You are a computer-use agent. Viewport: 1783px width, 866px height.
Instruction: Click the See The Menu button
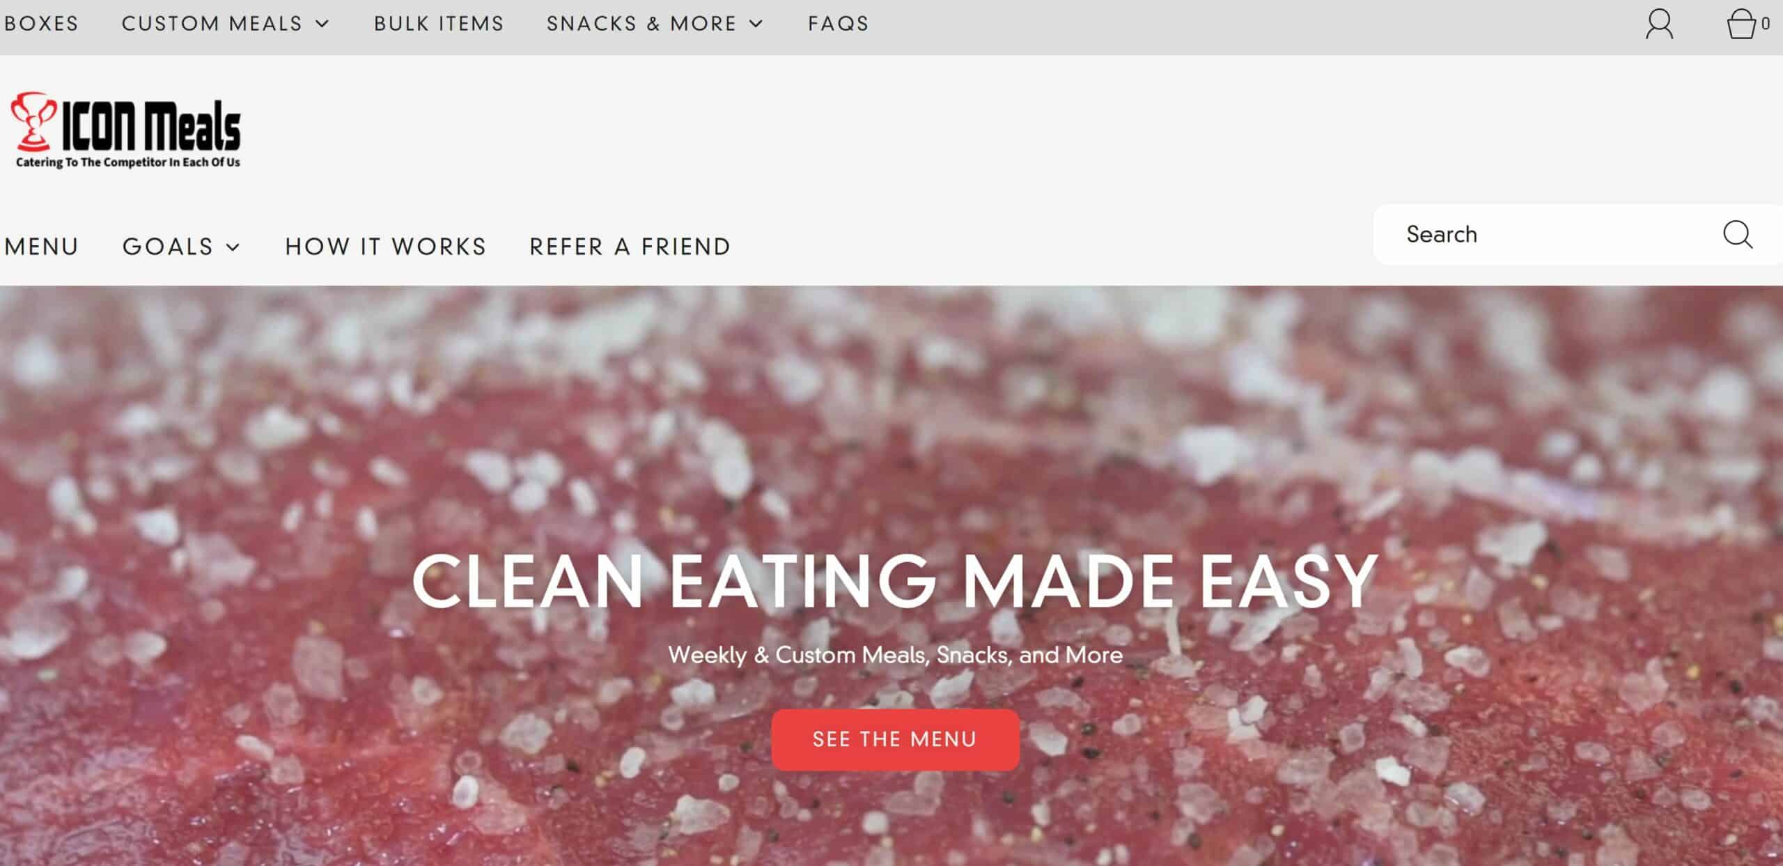pyautogui.click(x=895, y=739)
